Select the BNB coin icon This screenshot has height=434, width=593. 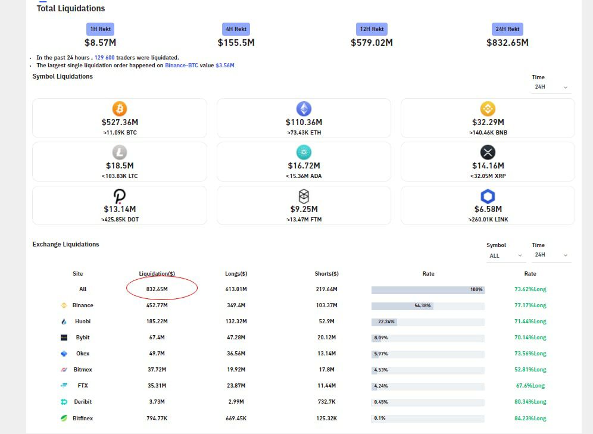coord(488,109)
